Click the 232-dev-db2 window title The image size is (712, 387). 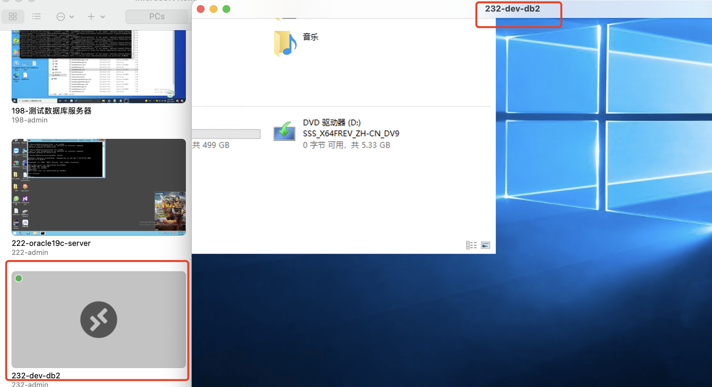[512, 9]
